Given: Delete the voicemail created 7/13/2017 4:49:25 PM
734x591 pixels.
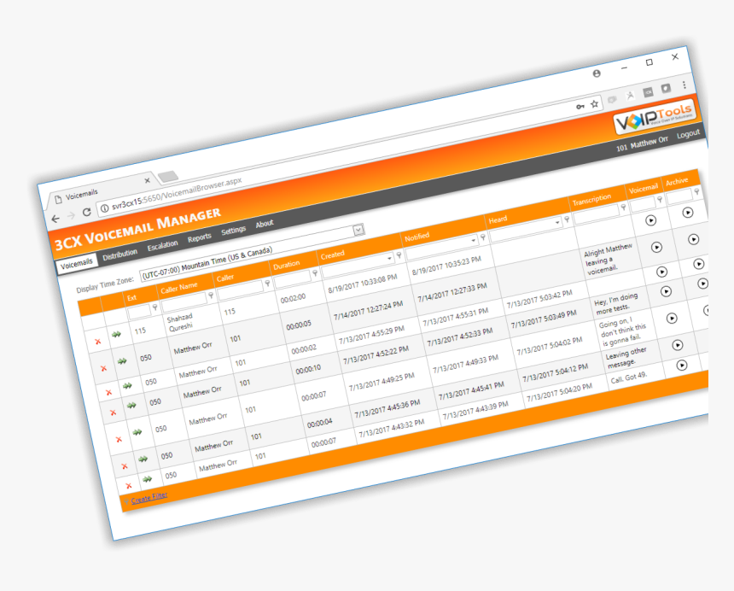Looking at the screenshot, I should click(x=119, y=439).
